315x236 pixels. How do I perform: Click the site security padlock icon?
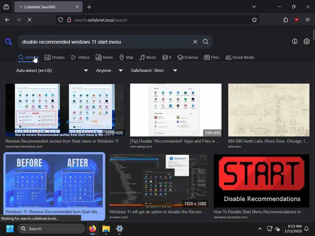point(69,20)
